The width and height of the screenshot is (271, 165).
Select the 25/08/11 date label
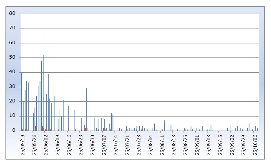162,144
